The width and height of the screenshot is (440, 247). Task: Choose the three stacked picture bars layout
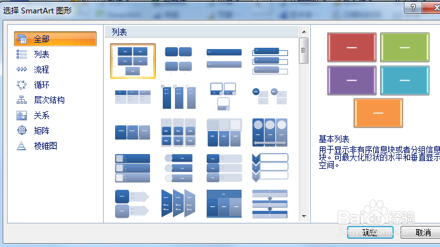coord(133,168)
